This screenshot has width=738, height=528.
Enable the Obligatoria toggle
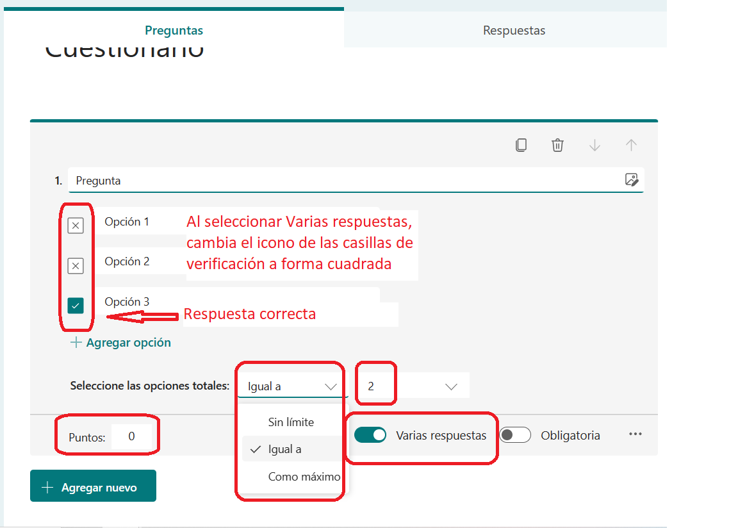pos(515,435)
